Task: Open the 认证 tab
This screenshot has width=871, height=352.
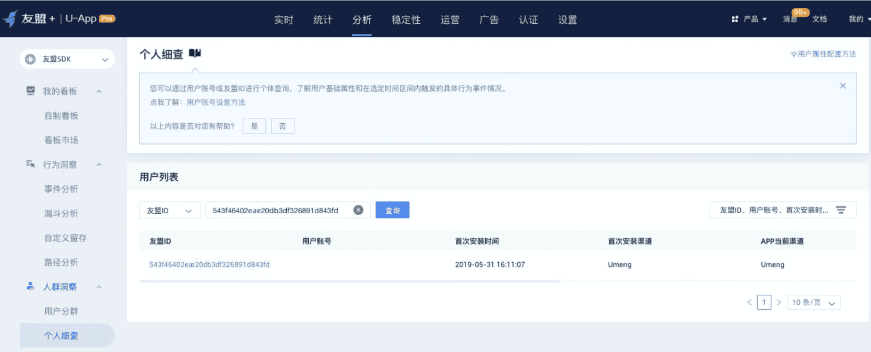Action: tap(528, 20)
